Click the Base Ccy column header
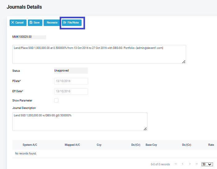 tap(151, 145)
